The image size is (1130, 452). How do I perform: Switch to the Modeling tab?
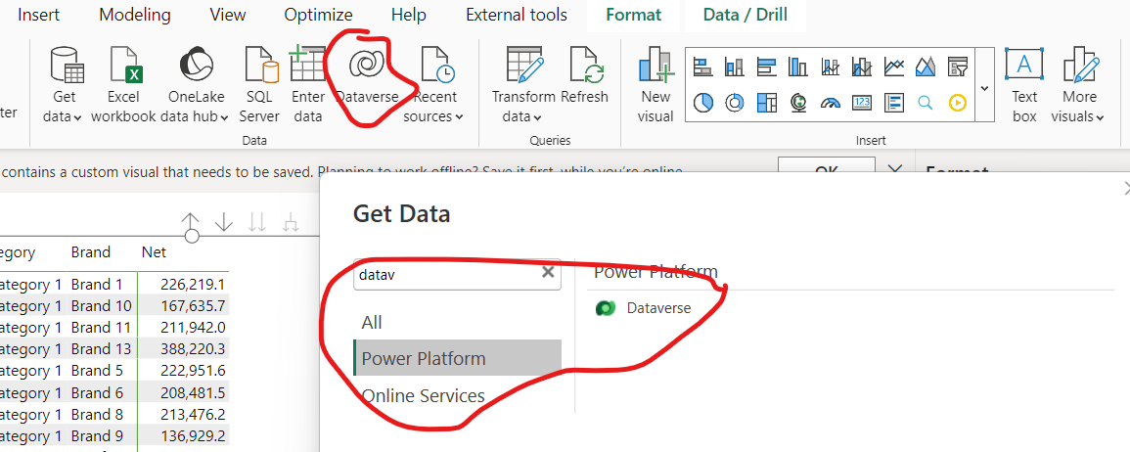(135, 15)
